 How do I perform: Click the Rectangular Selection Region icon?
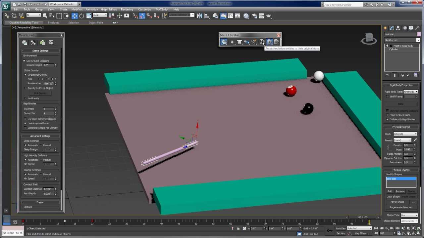pos(59,16)
